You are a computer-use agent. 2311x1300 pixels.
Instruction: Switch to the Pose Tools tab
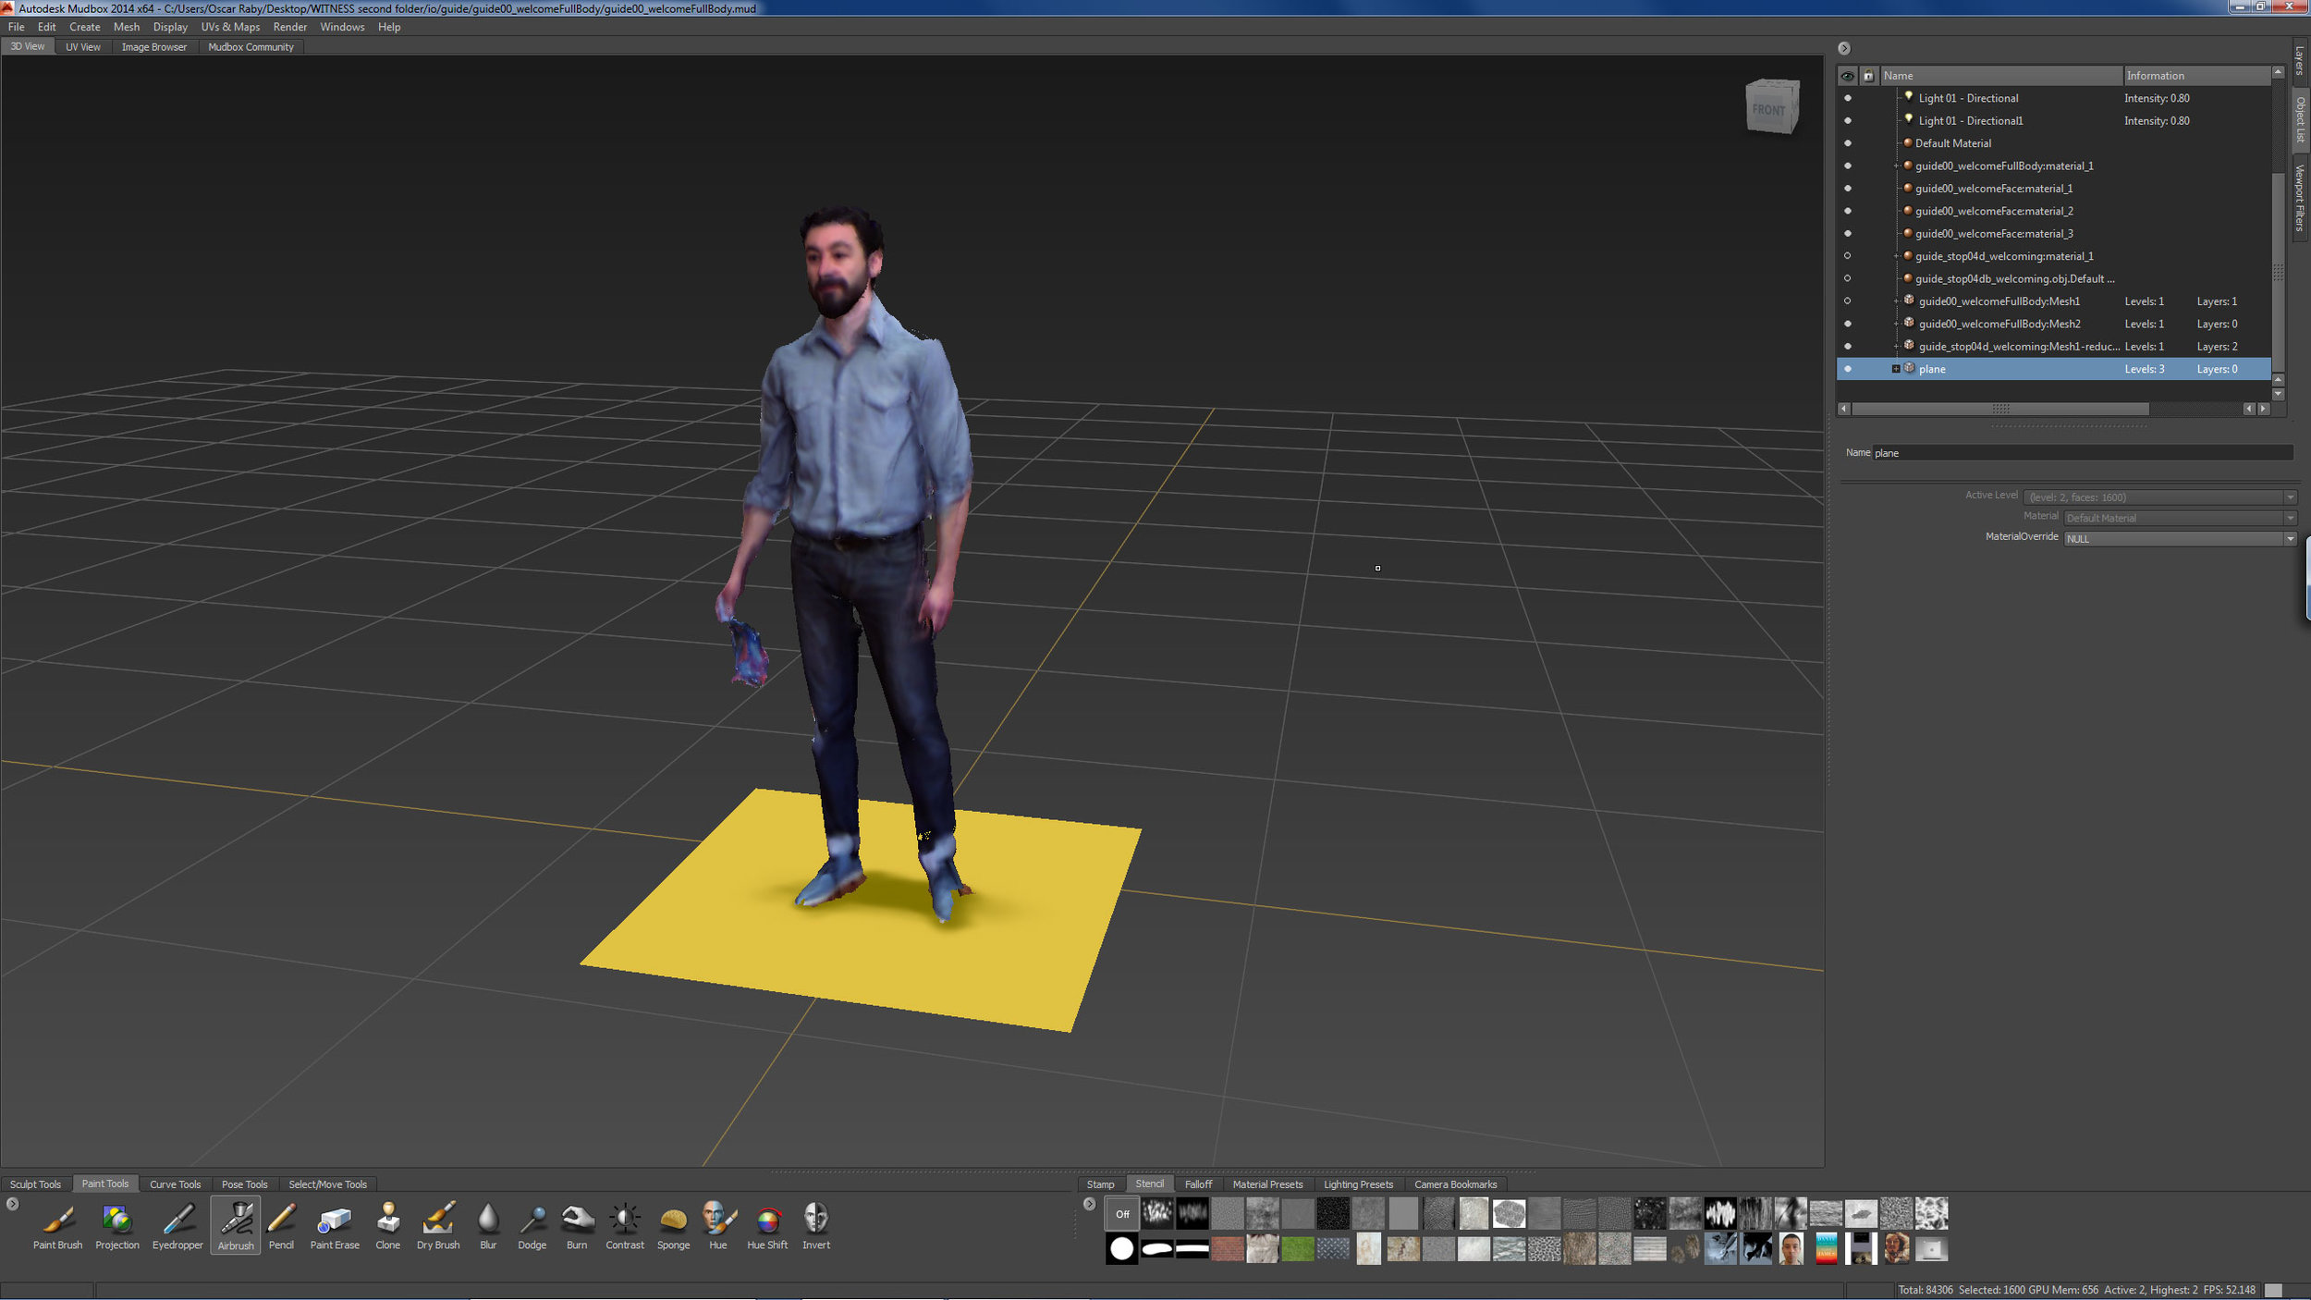pos(245,1184)
